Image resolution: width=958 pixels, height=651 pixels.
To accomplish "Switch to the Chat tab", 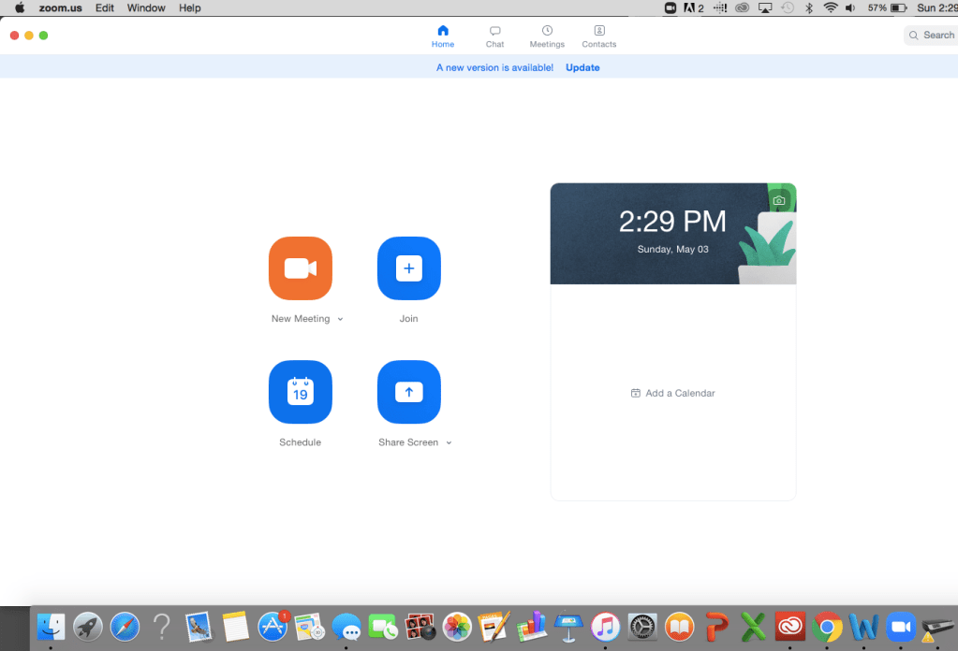I will click(x=494, y=36).
